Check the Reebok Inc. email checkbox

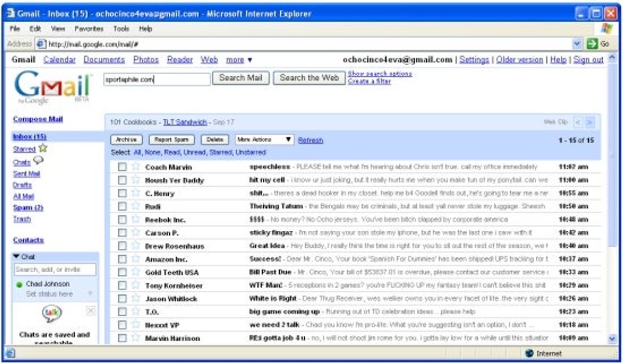coord(122,219)
